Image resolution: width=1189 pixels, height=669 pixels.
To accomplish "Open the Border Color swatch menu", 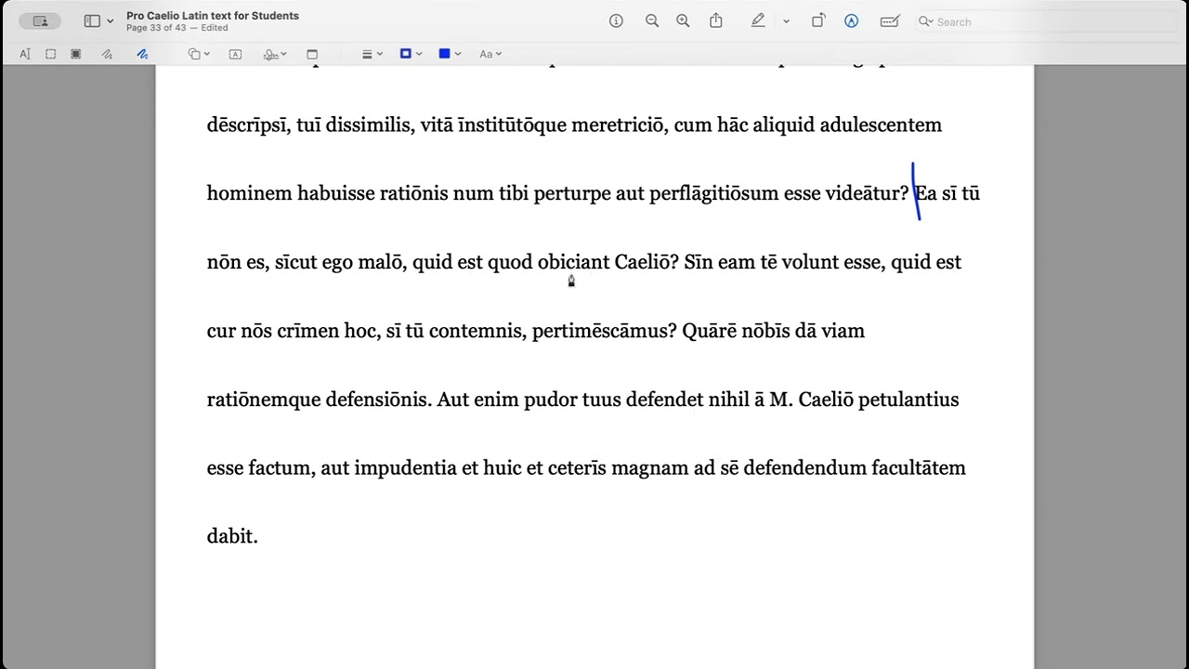I will [x=411, y=54].
